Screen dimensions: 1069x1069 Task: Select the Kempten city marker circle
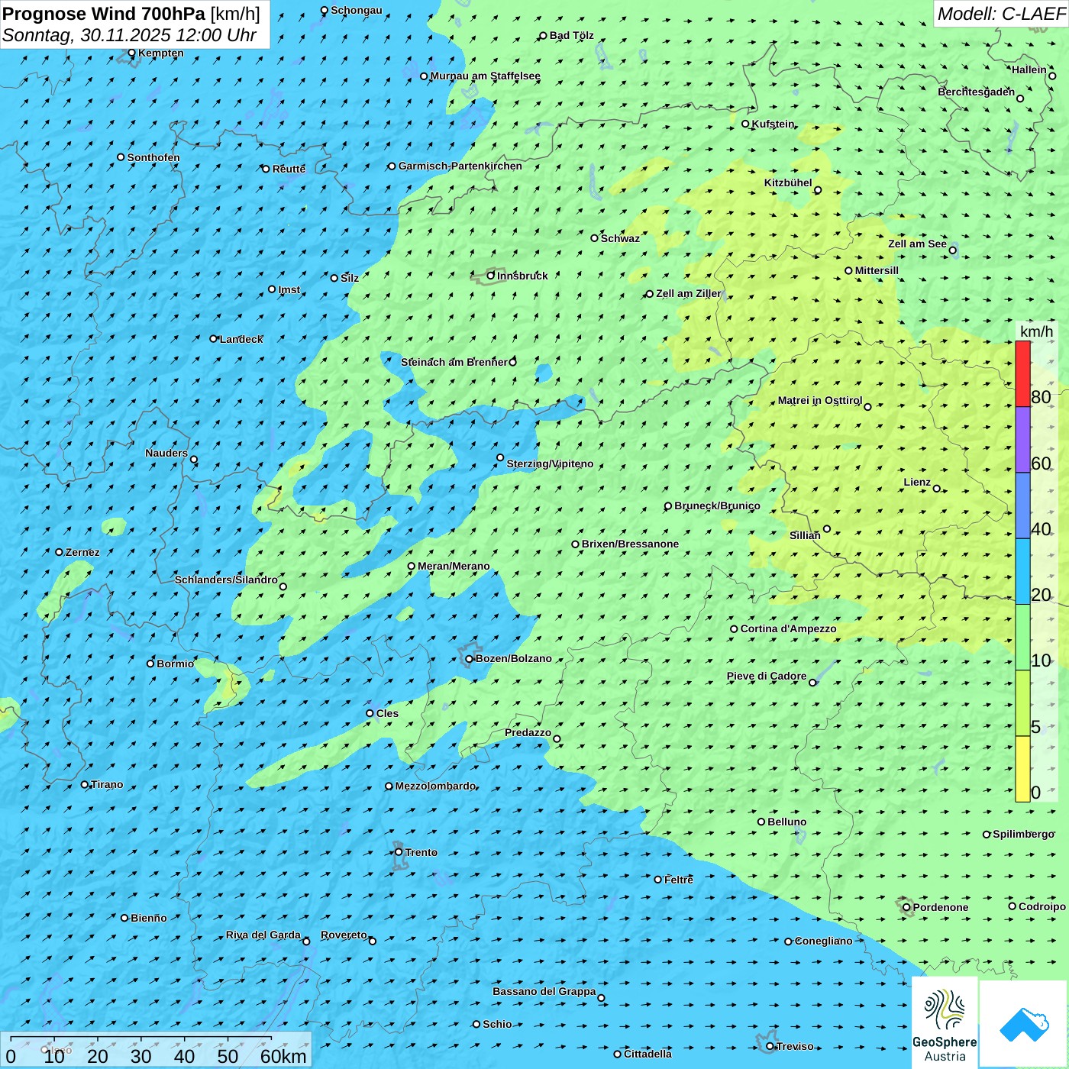131,53
